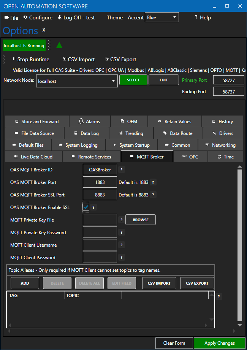Click CSV Import in the top toolbar
This screenshot has width=247, height=350.
coord(78,59)
